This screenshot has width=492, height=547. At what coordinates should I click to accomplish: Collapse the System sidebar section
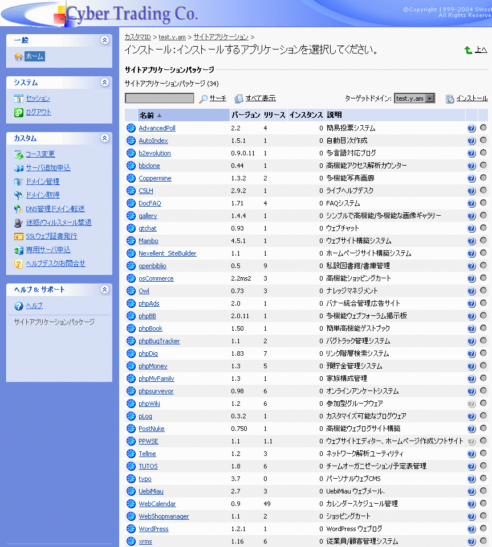tap(104, 83)
